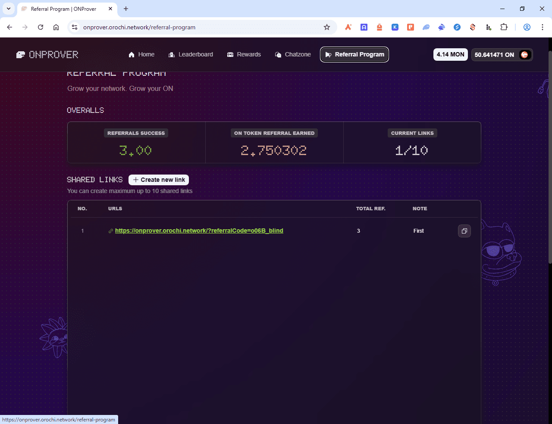Viewport: 552px width, 424px height.
Task: Open the Extensions puzzle menu
Action: point(504,27)
